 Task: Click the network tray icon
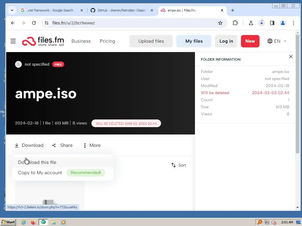pos(267,222)
